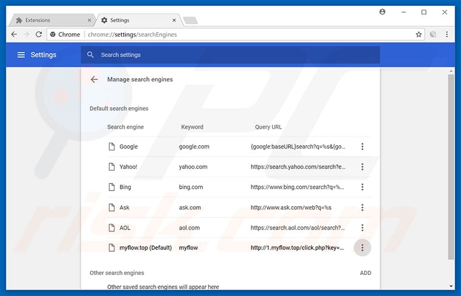Click the www.ask.com query URL

coord(291,207)
